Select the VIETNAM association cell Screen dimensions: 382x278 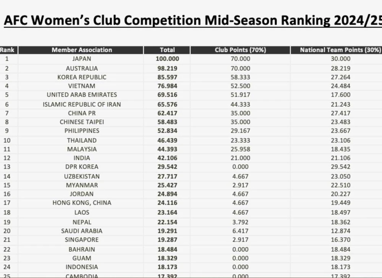click(82, 86)
